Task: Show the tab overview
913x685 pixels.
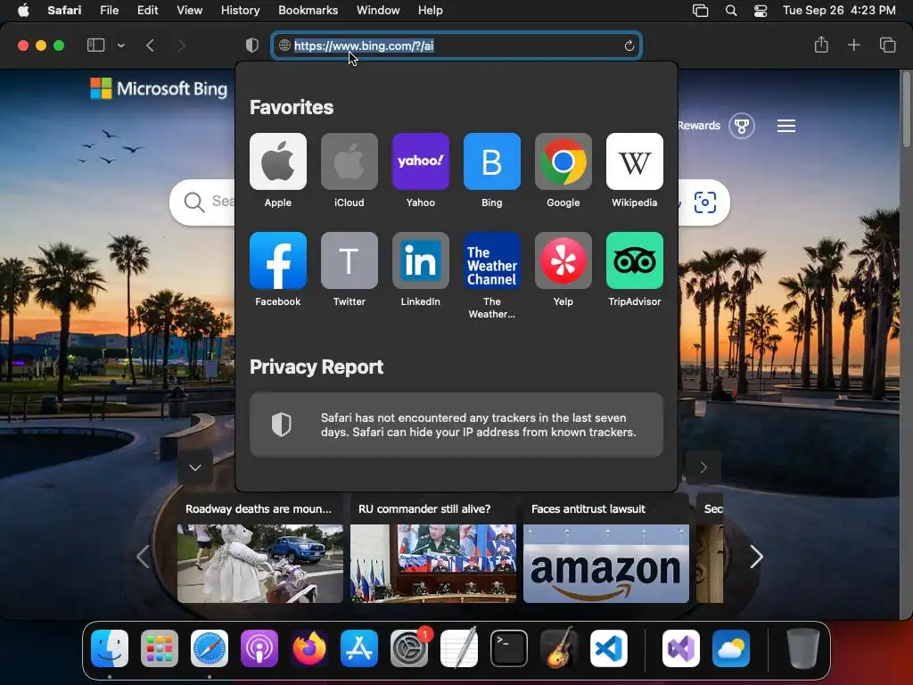Action: [x=887, y=45]
